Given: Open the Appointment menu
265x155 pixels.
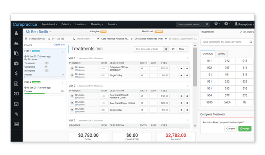Looking at the screenshot, I should (x=49, y=24).
